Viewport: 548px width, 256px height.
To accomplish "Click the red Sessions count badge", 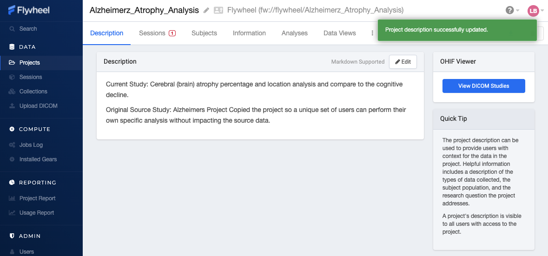I will [x=172, y=33].
